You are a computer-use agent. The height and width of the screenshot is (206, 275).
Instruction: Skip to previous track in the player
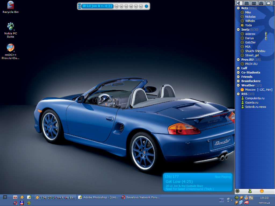tap(117, 6)
